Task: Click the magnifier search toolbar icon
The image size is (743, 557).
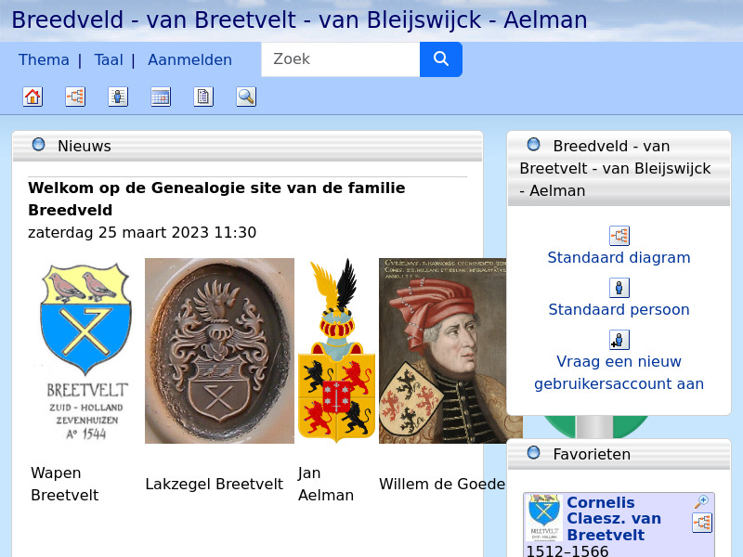Action: pyautogui.click(x=246, y=96)
